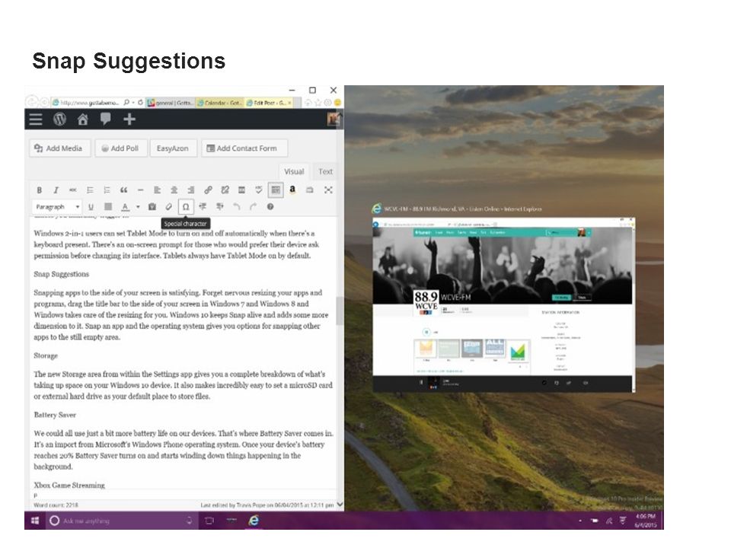731x548 pixels.
Task: Select the Calendar browser tab
Action: pos(219,103)
